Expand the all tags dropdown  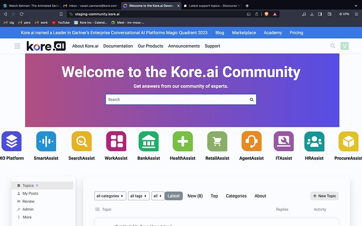coord(139,196)
